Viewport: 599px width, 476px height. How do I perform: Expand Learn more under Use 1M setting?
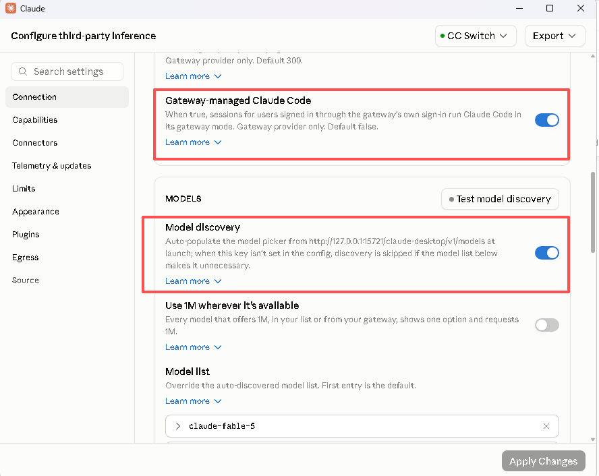[194, 347]
